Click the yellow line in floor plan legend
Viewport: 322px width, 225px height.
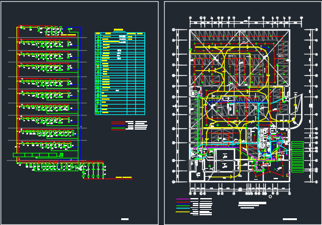click(183, 212)
